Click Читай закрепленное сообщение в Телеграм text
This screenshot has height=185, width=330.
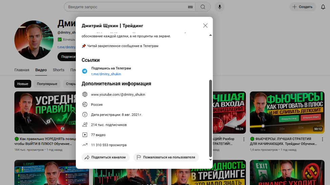123,46
